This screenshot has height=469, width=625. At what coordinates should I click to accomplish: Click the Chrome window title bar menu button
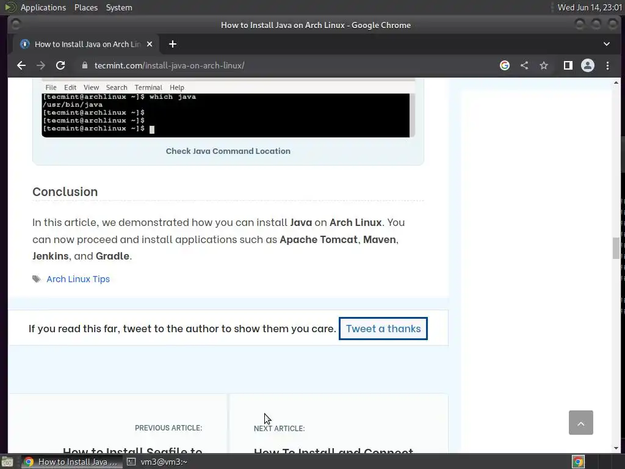point(16,24)
